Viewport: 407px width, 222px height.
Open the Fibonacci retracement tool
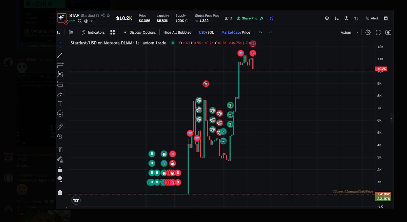[x=60, y=64]
